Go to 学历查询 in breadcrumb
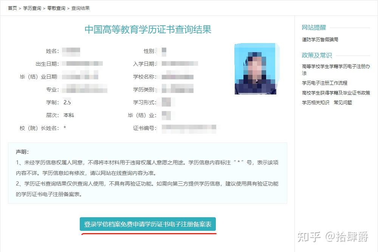This screenshot has width=378, height=252. (x=32, y=8)
